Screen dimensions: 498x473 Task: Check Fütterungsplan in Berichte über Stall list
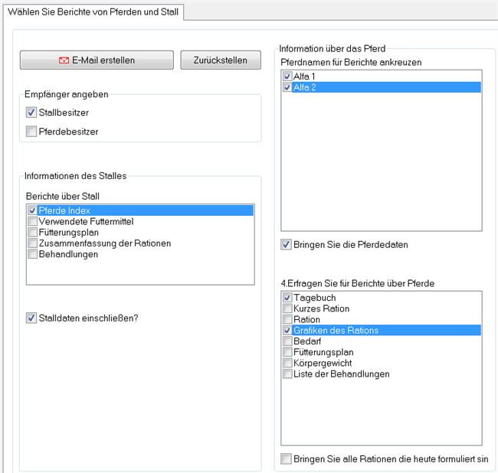click(x=32, y=232)
